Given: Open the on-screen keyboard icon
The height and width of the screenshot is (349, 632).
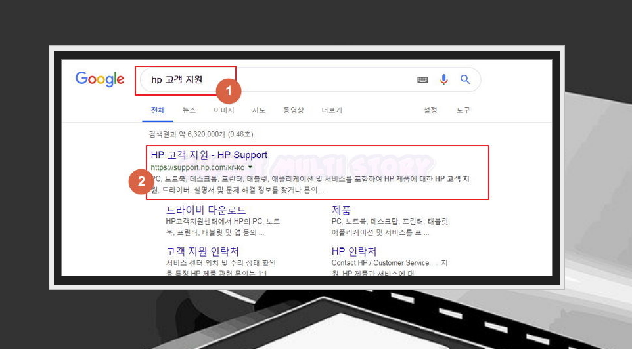Looking at the screenshot, I should coord(422,79).
